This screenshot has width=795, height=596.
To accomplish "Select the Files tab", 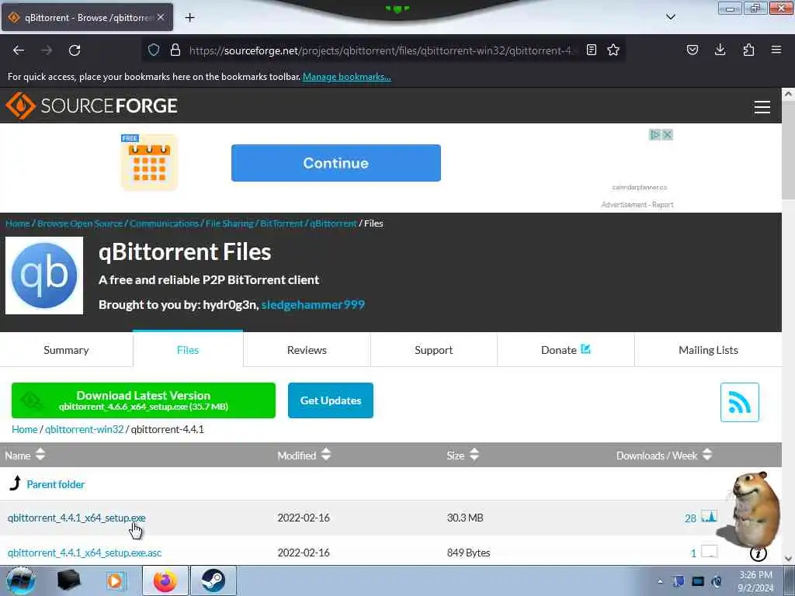I will coord(188,349).
